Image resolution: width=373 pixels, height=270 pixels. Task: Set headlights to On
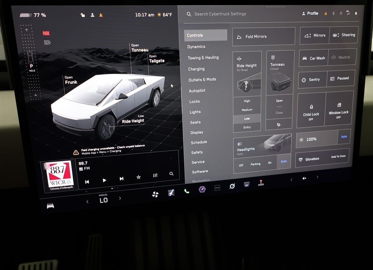270,163
